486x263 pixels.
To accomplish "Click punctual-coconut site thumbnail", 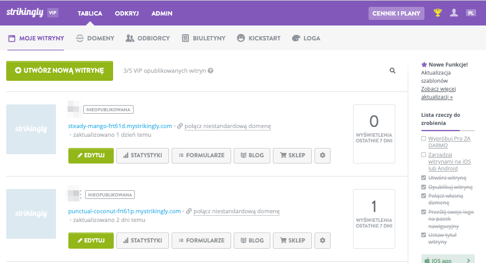I will [31, 214].
